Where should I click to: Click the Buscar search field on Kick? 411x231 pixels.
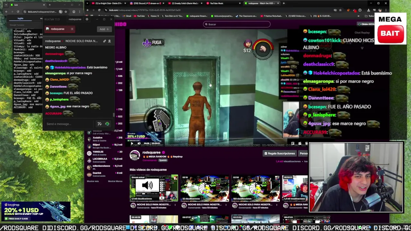point(237,24)
